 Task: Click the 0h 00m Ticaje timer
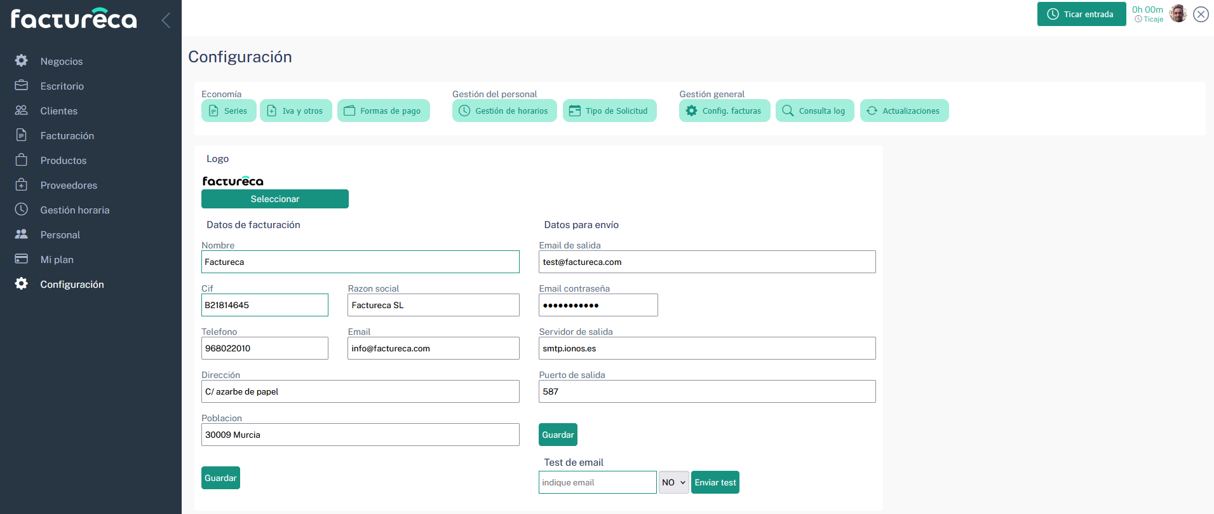point(1148,13)
